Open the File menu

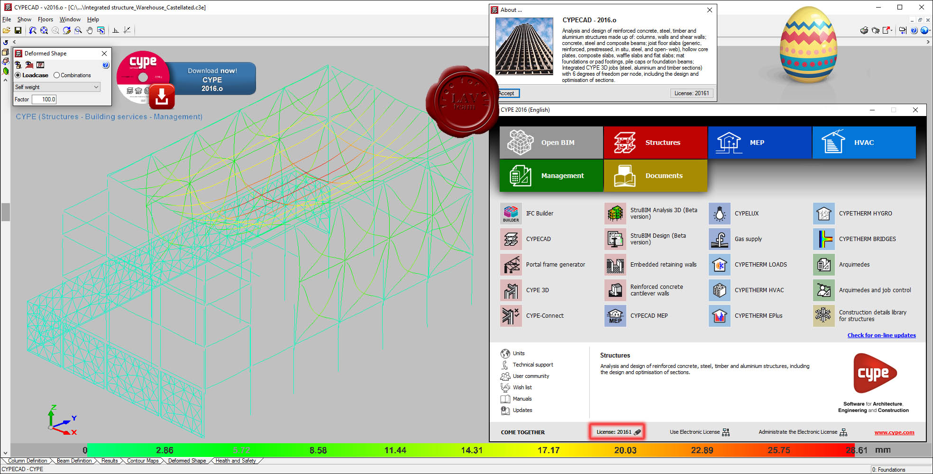coord(7,19)
